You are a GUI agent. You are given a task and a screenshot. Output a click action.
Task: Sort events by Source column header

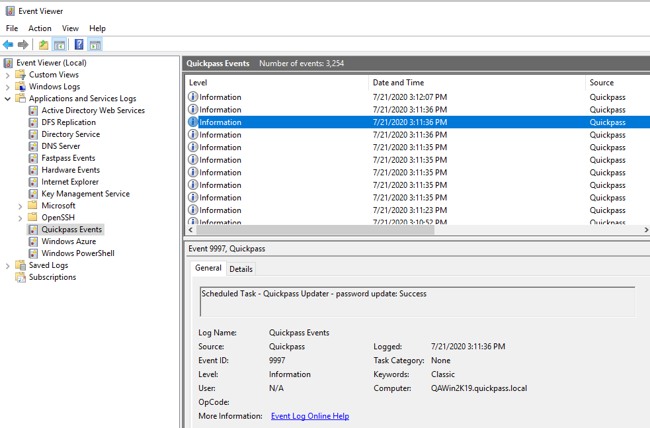[x=618, y=83]
